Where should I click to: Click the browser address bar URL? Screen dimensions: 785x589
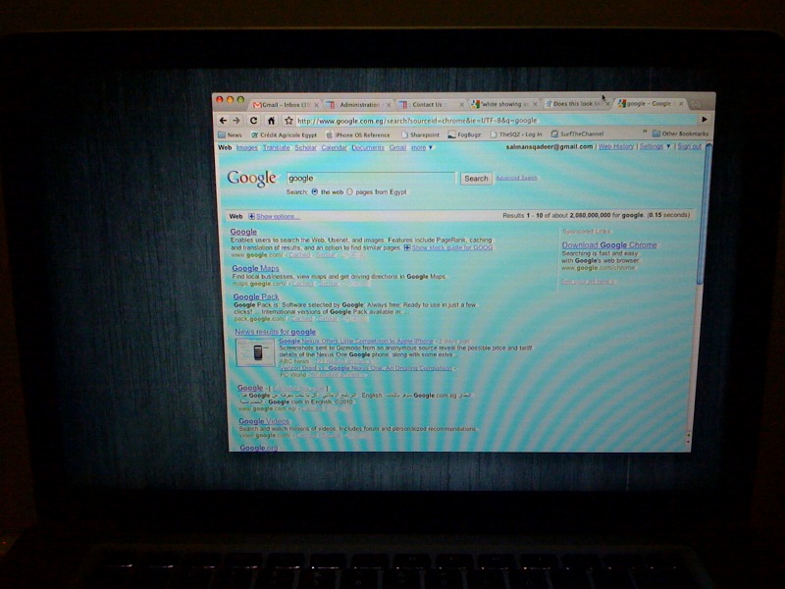417,121
